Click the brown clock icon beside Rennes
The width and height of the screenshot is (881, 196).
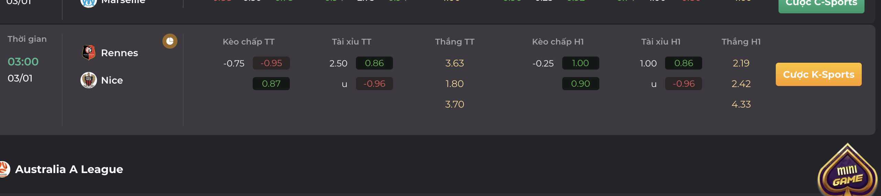click(x=170, y=41)
